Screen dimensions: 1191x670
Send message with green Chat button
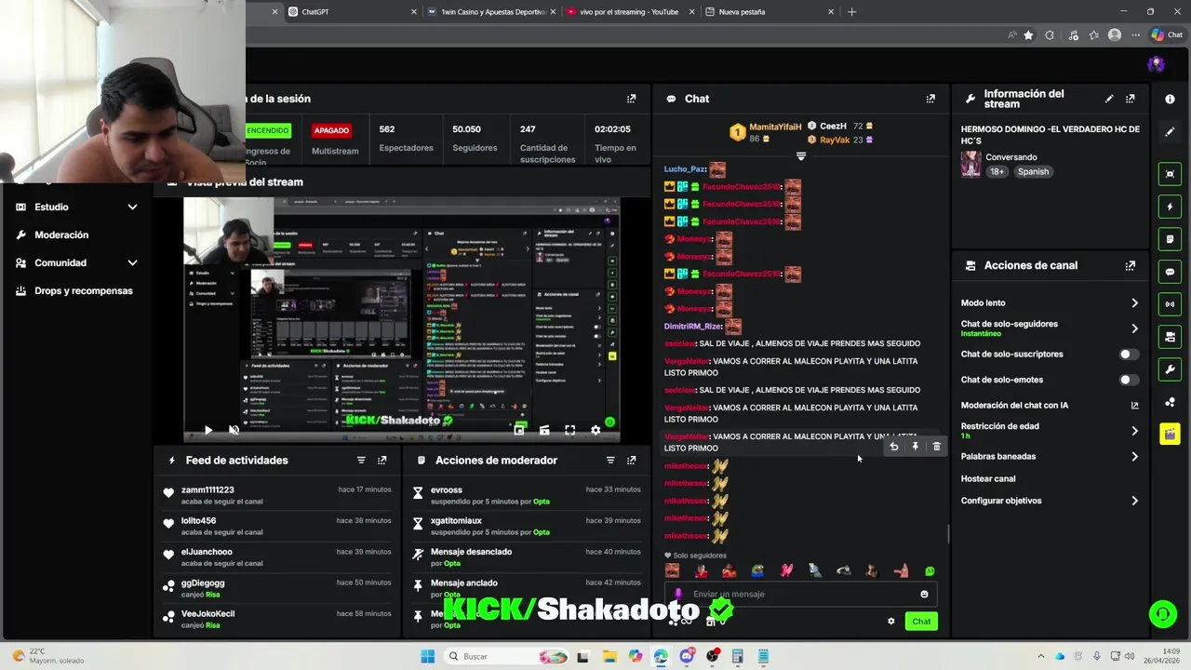point(921,622)
